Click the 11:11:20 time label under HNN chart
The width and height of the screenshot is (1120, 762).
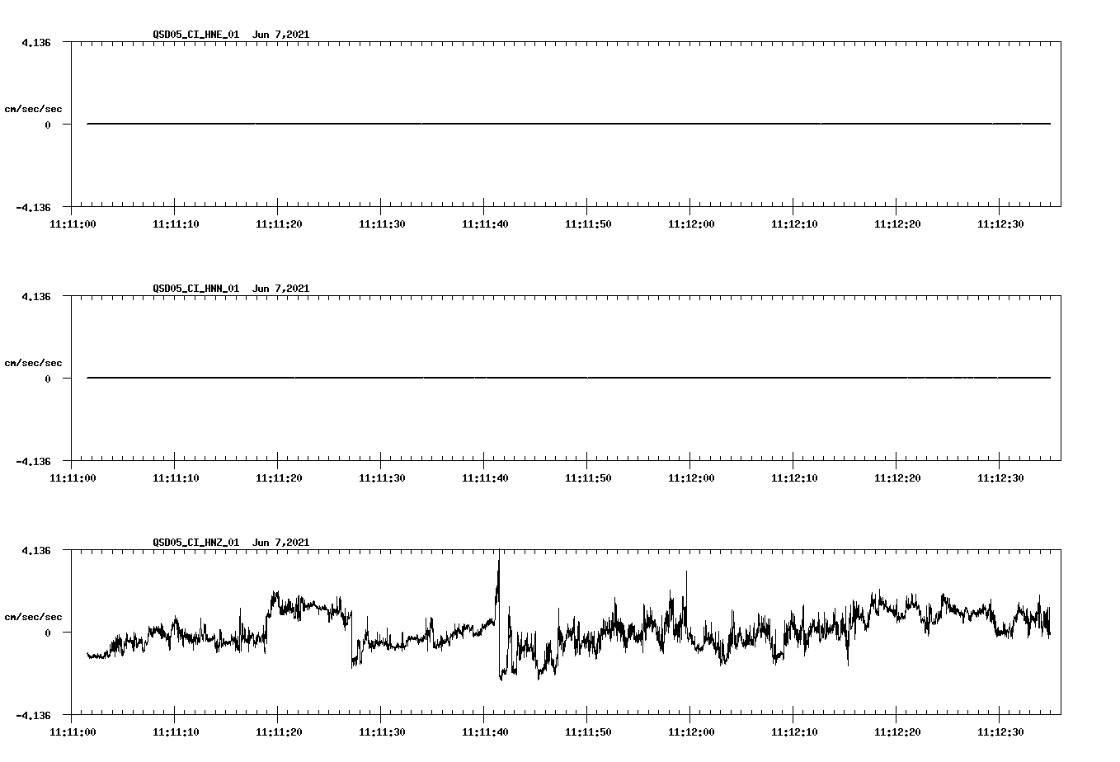[x=279, y=478]
